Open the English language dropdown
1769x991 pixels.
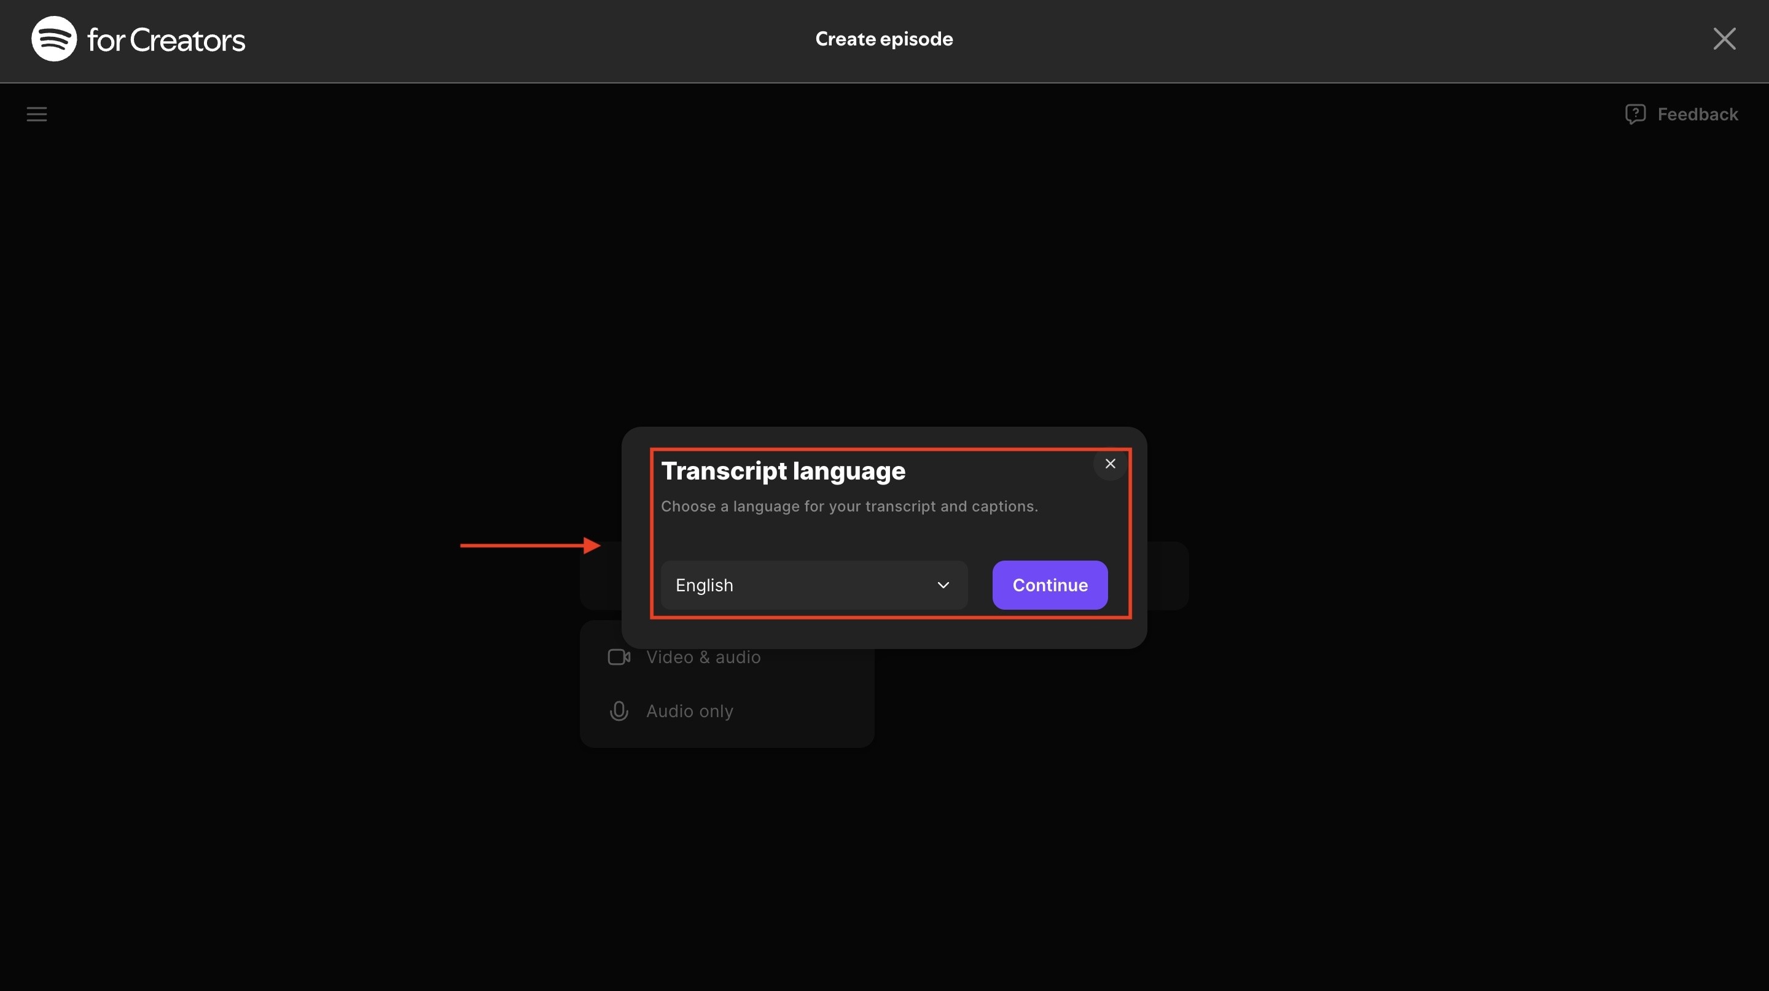point(814,585)
